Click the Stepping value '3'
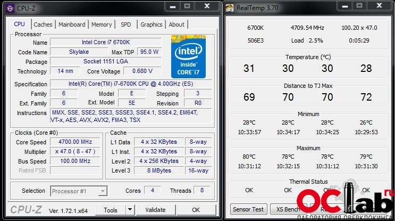 point(198,93)
